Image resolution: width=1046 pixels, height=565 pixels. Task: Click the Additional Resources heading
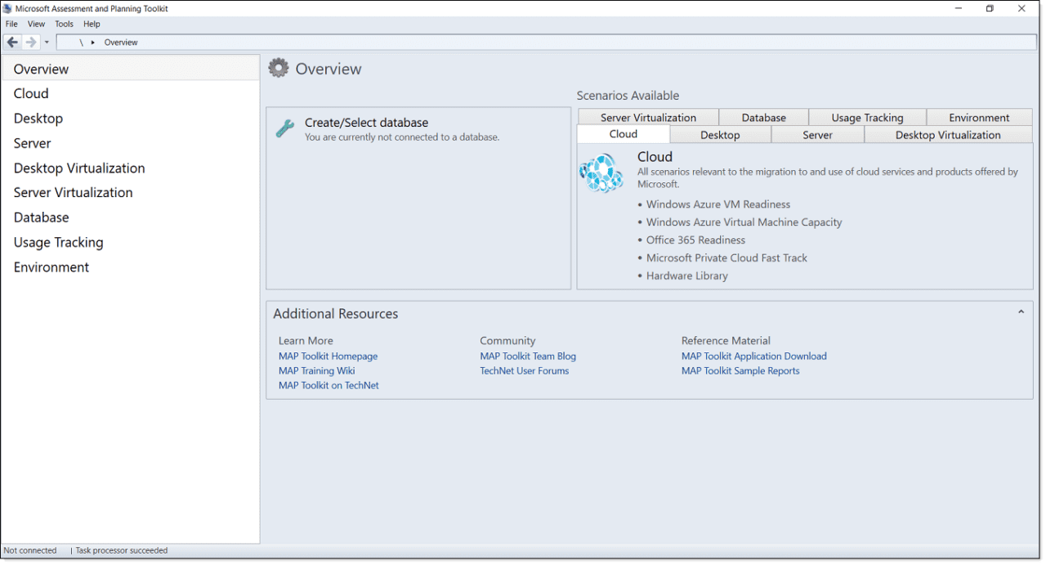click(x=335, y=313)
